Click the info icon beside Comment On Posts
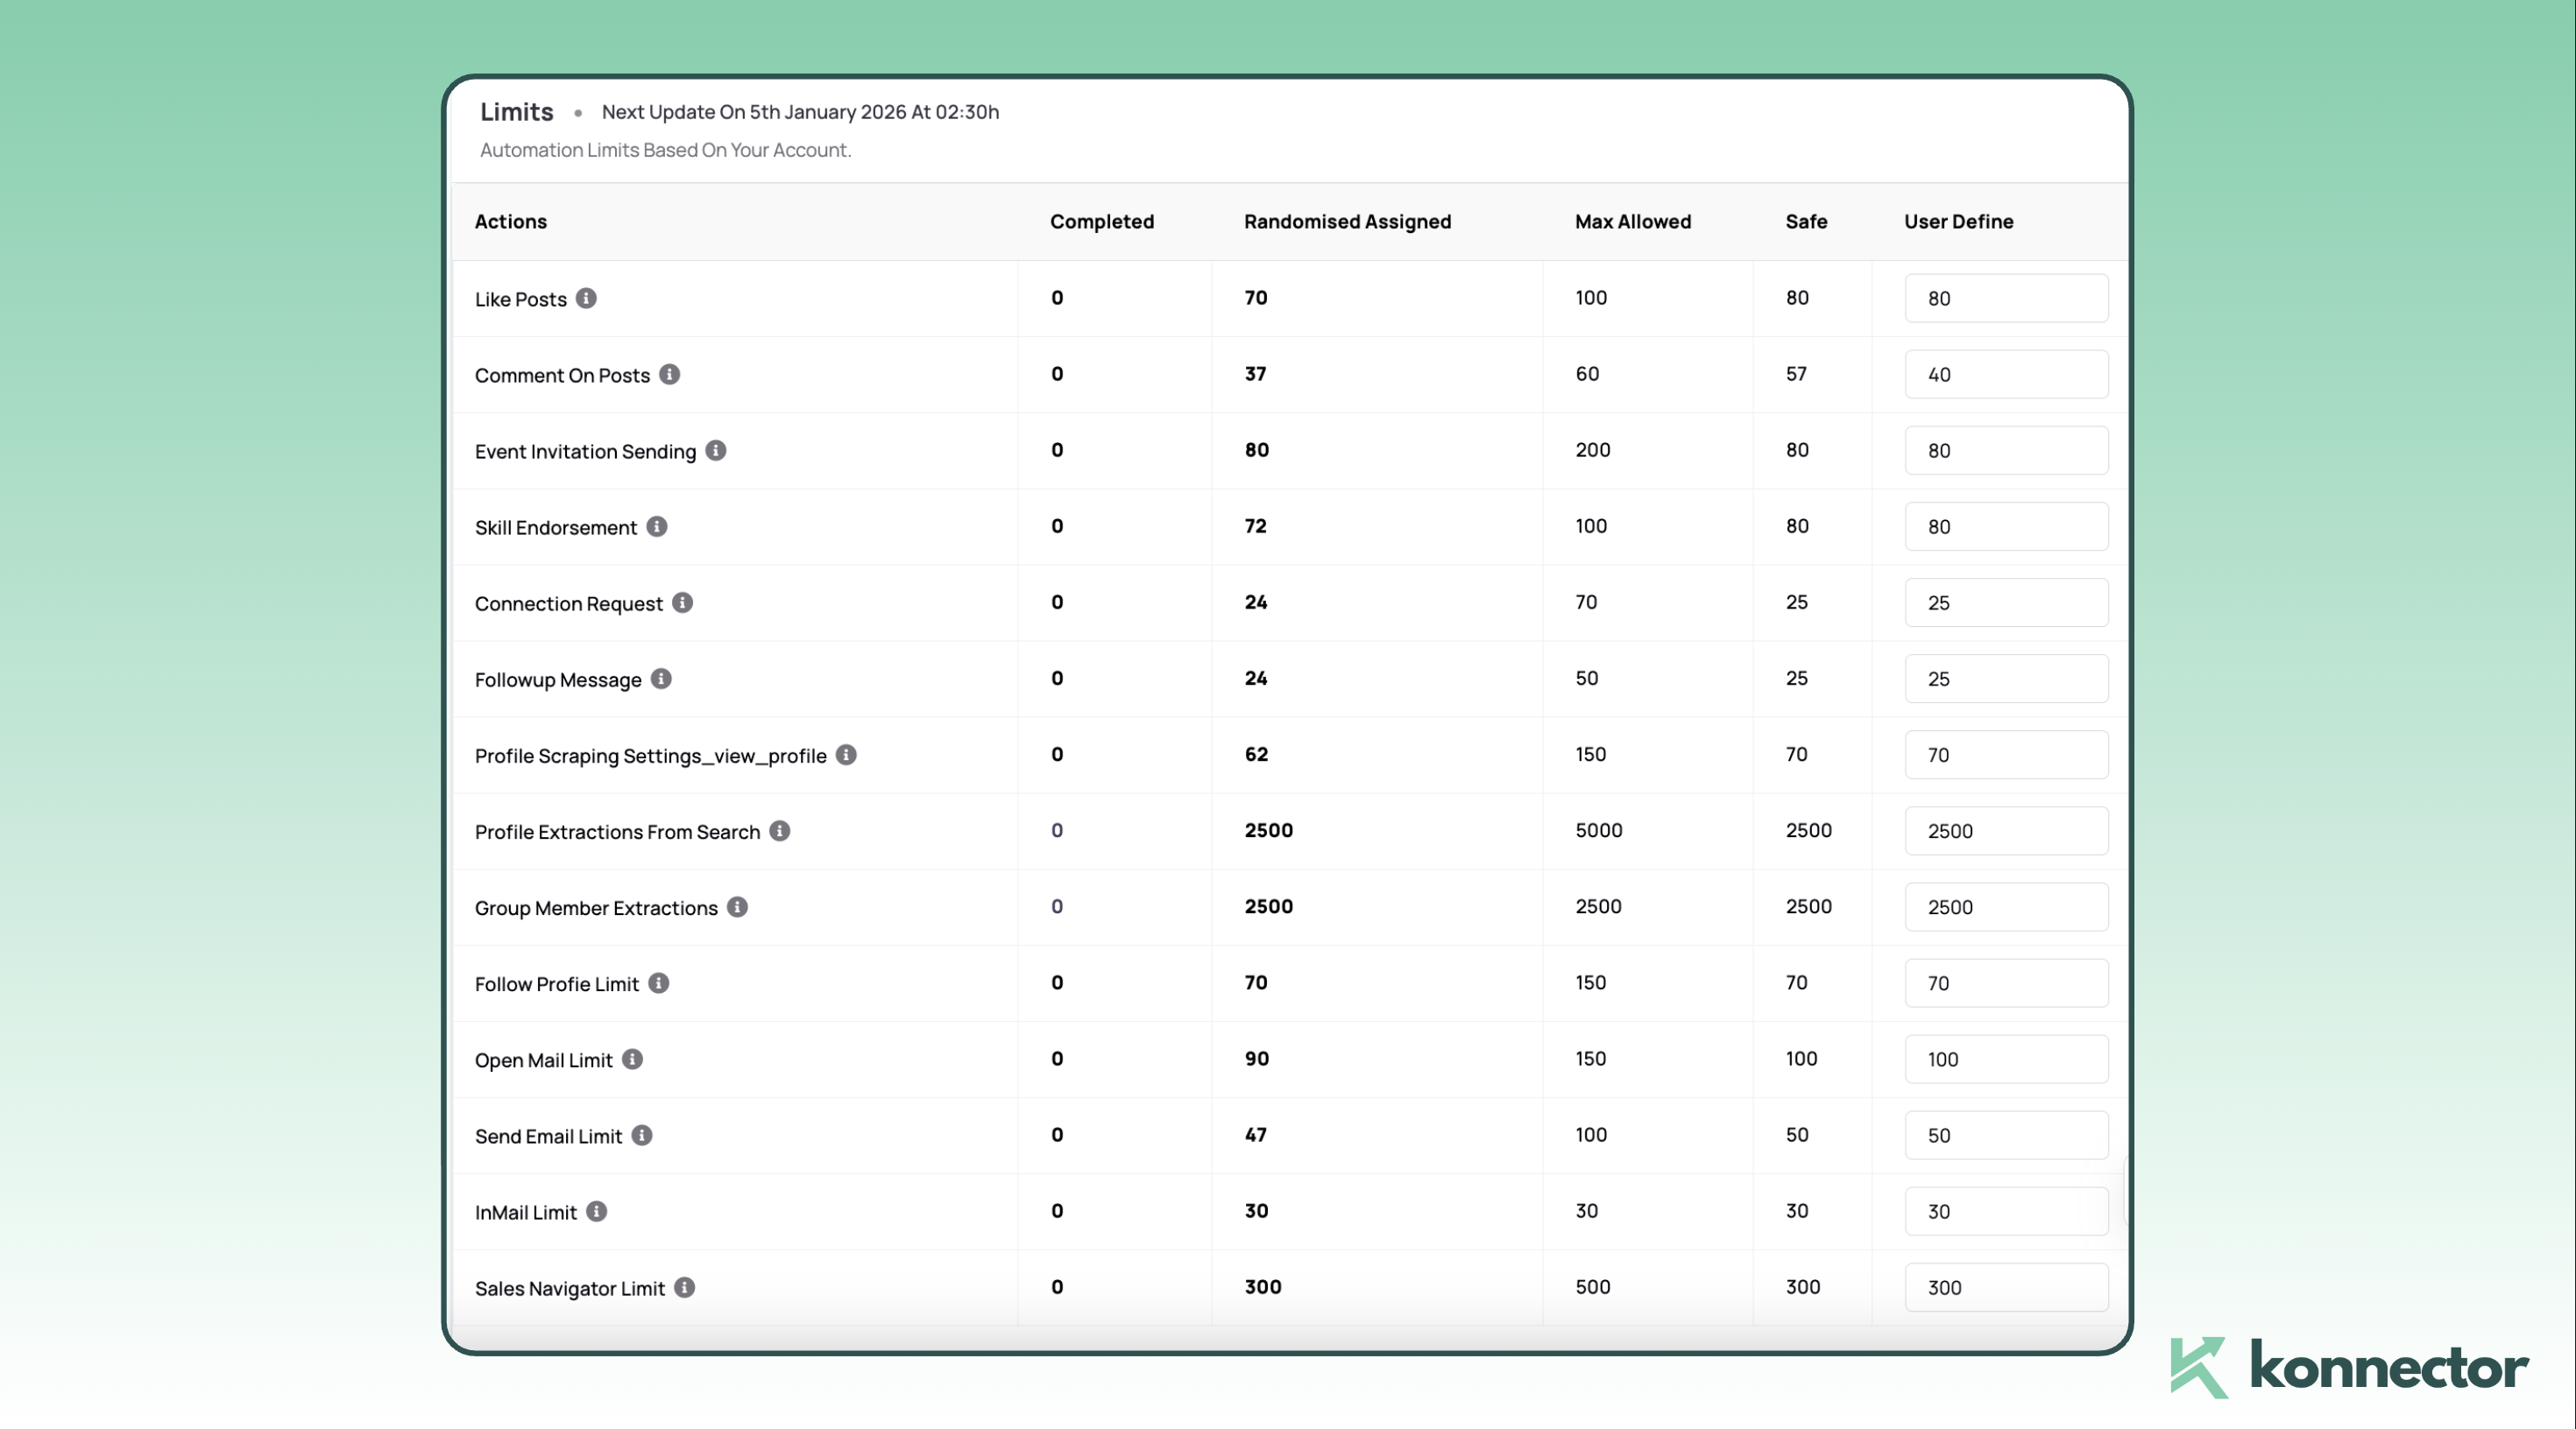This screenshot has width=2576, height=1429. [670, 375]
